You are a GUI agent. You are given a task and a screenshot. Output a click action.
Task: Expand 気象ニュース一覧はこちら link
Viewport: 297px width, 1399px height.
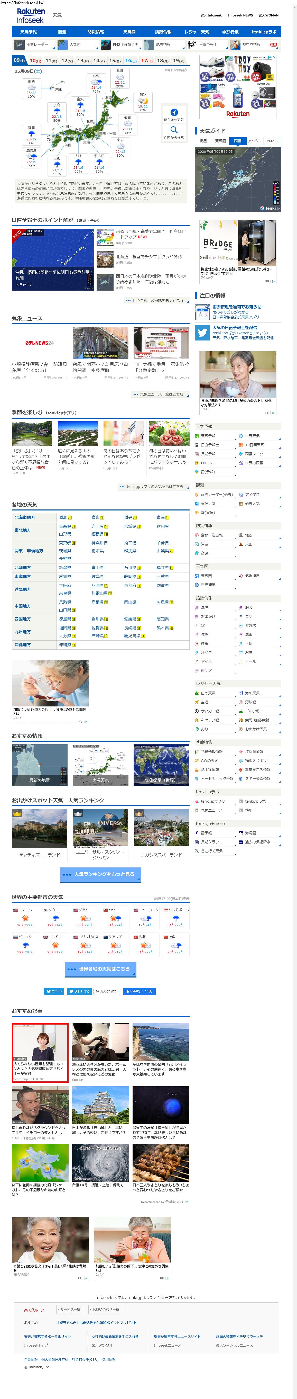160,394
